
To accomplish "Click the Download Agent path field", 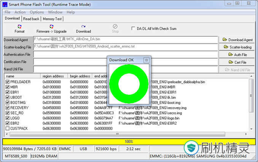I will click(x=126, y=39).
